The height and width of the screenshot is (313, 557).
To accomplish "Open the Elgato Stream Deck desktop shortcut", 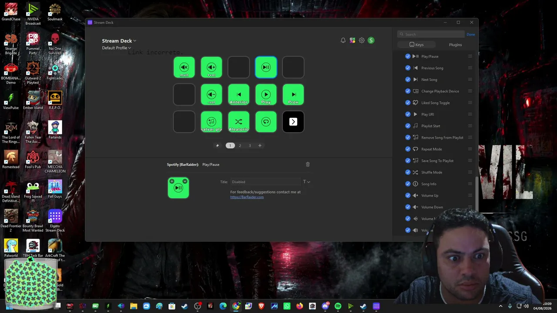I will click(55, 221).
